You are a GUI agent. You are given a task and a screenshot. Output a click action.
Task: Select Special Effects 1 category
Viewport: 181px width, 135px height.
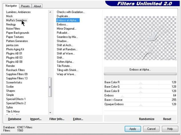16,99
